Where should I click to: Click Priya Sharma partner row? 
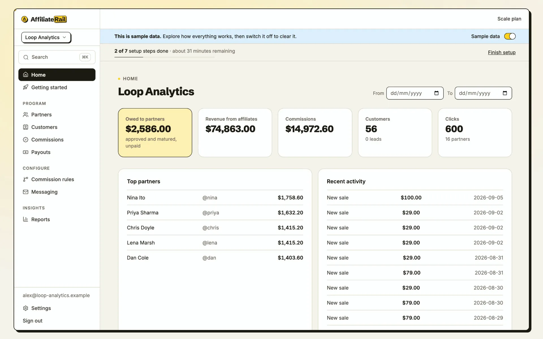click(x=215, y=212)
